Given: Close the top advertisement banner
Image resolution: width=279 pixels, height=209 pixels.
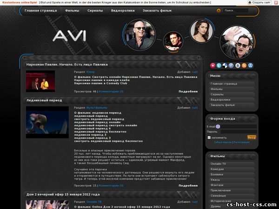Looking at the screenshot, I should tap(276, 2).
